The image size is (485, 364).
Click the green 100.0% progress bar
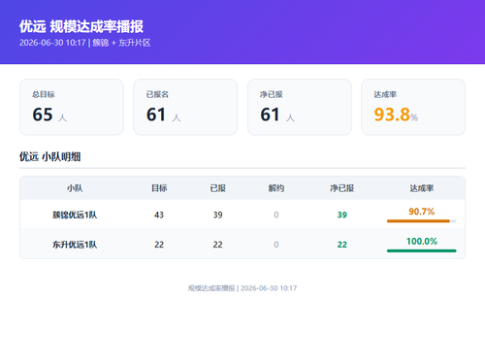click(x=422, y=250)
